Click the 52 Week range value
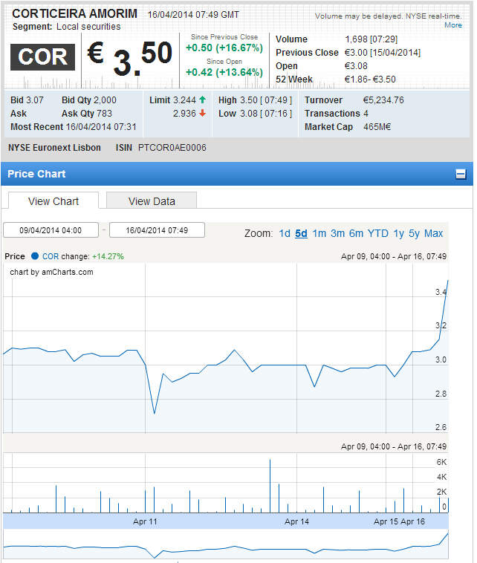The height and width of the screenshot is (563, 477). 370,79
